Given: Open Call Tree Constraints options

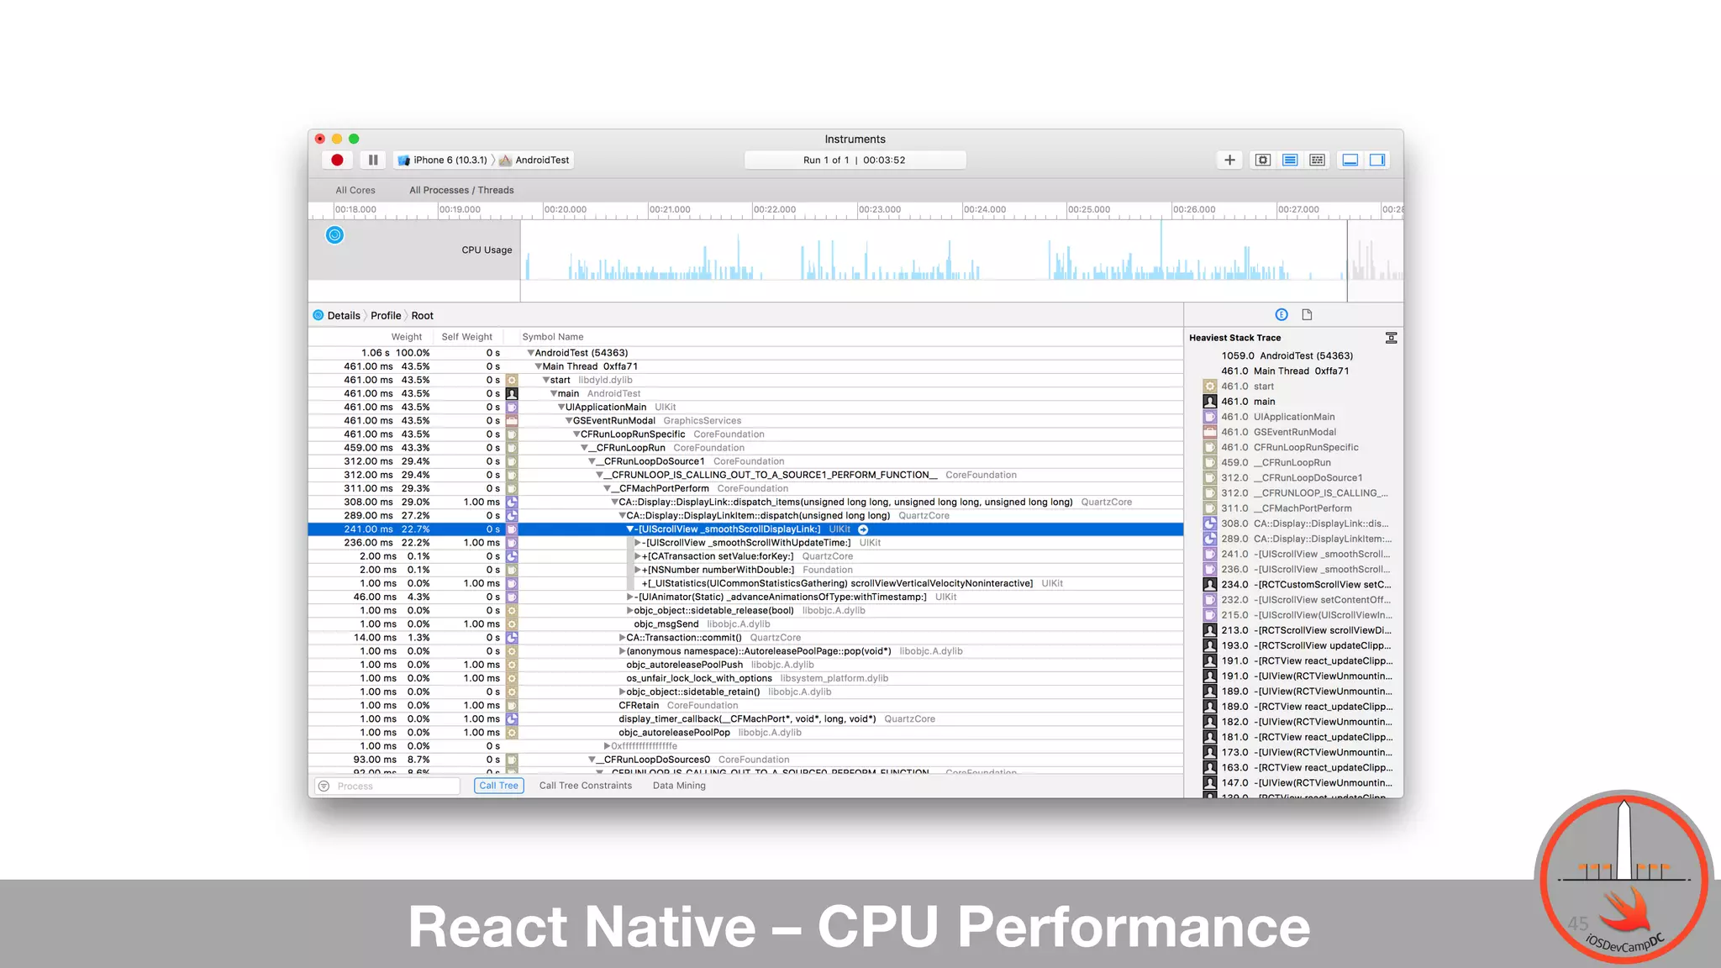Looking at the screenshot, I should tap(586, 786).
